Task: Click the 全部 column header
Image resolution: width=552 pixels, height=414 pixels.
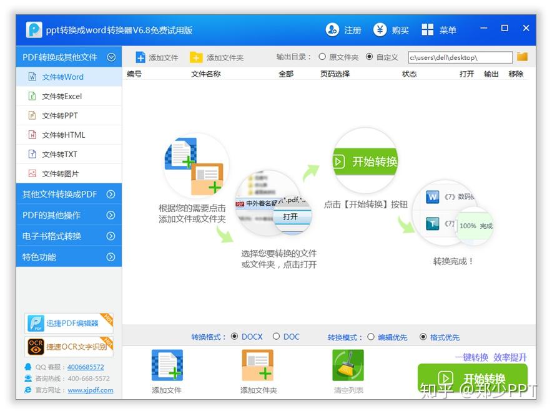Action: (x=285, y=74)
